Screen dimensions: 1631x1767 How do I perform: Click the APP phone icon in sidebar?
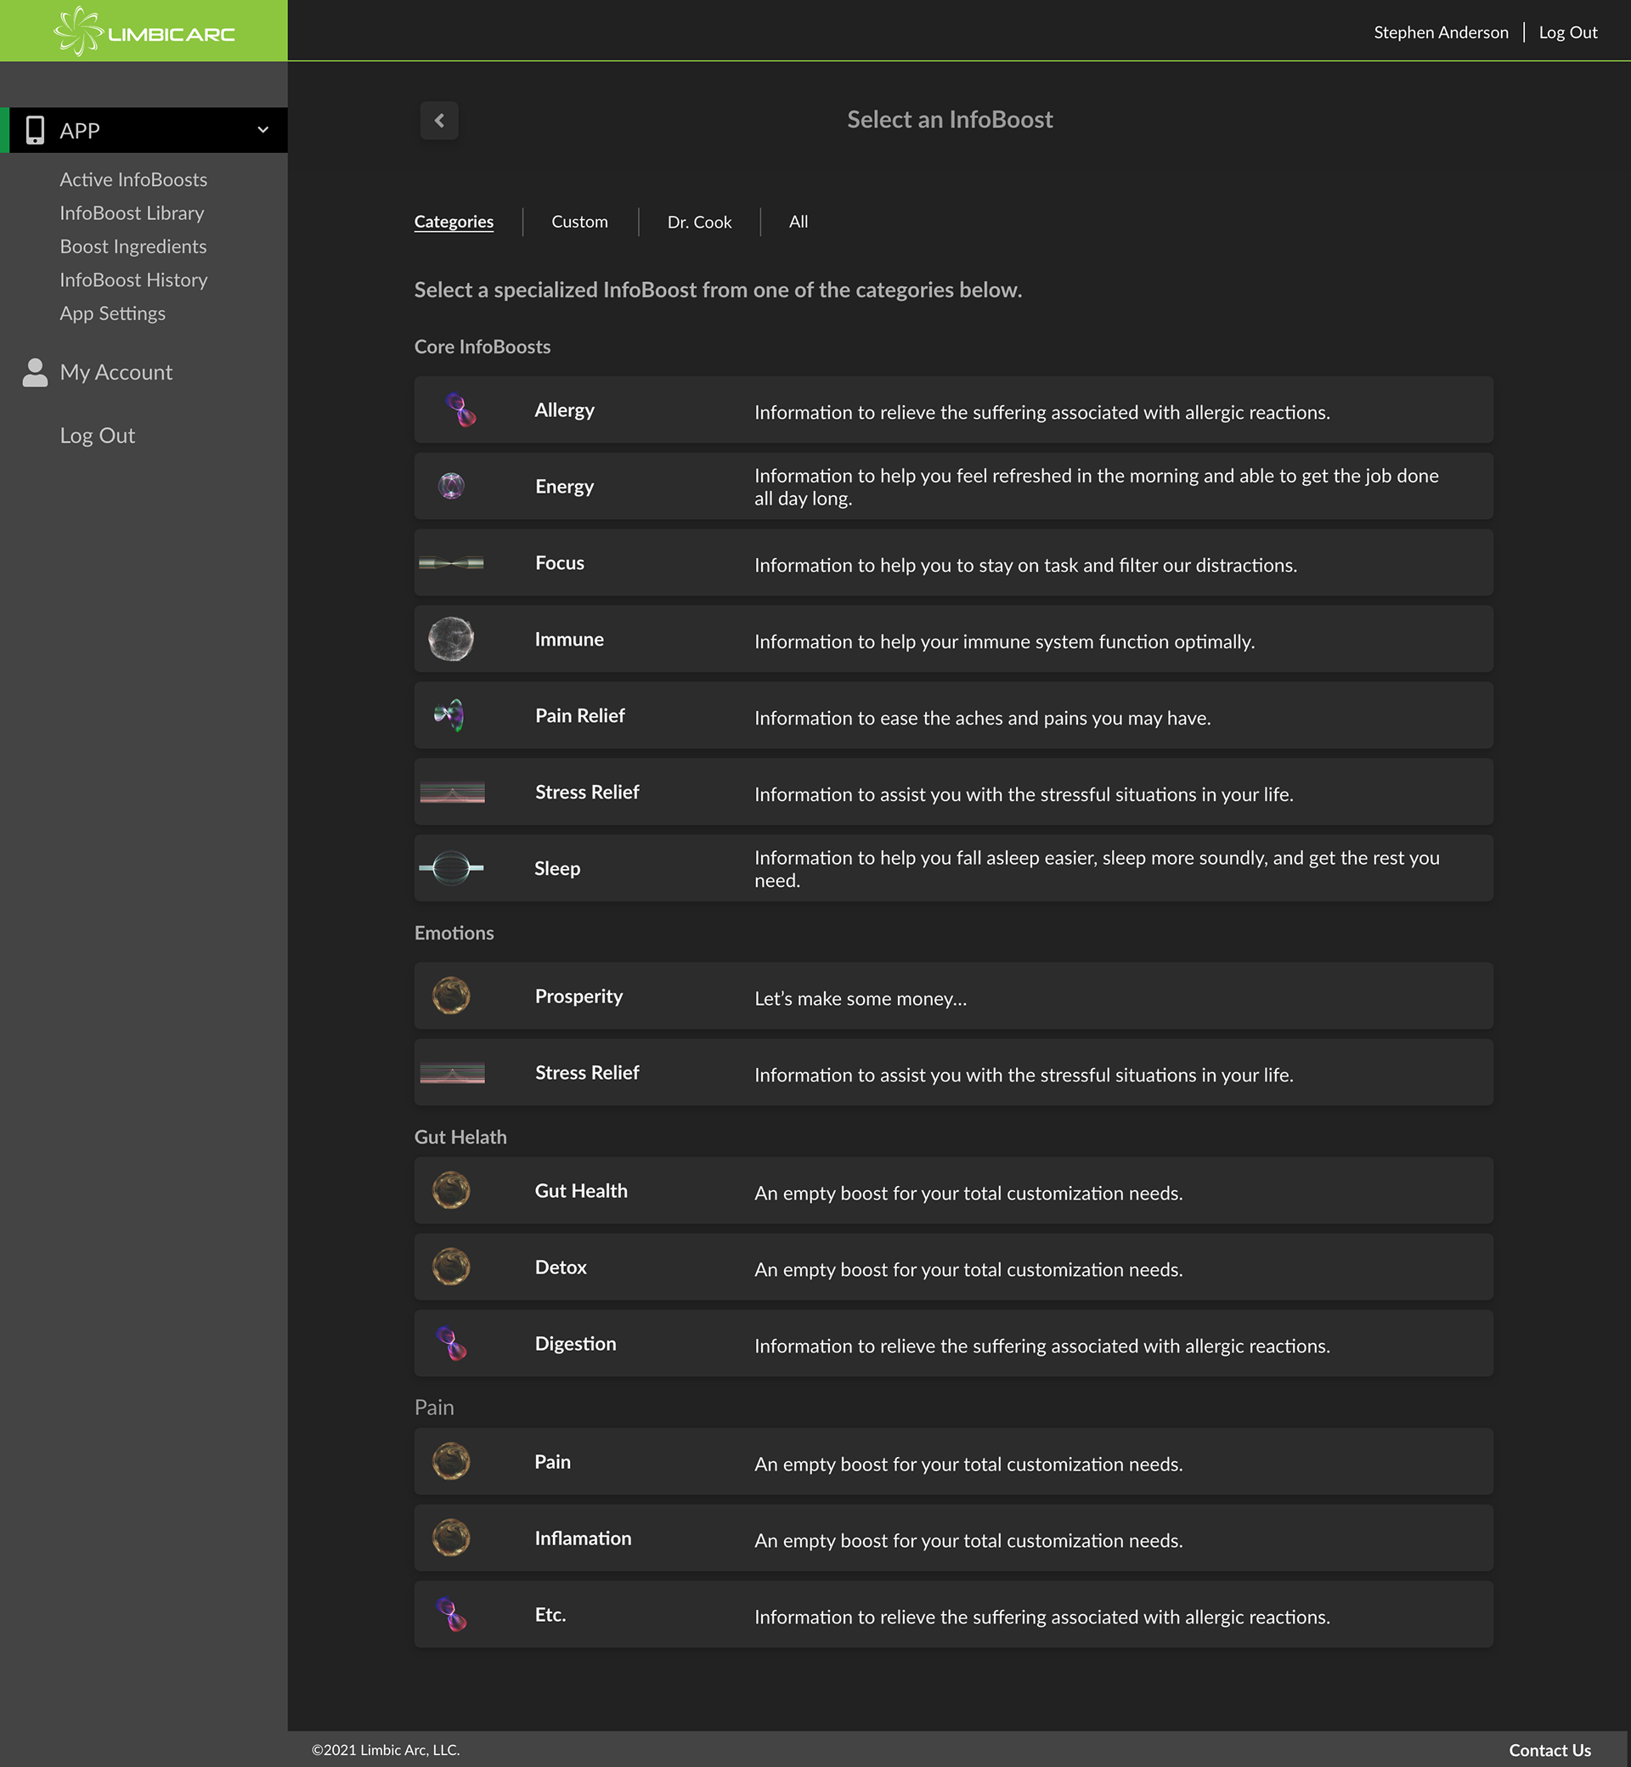coord(35,130)
